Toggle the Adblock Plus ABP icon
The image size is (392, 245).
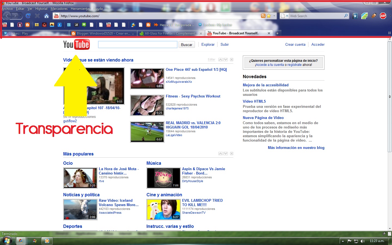coord(383,16)
